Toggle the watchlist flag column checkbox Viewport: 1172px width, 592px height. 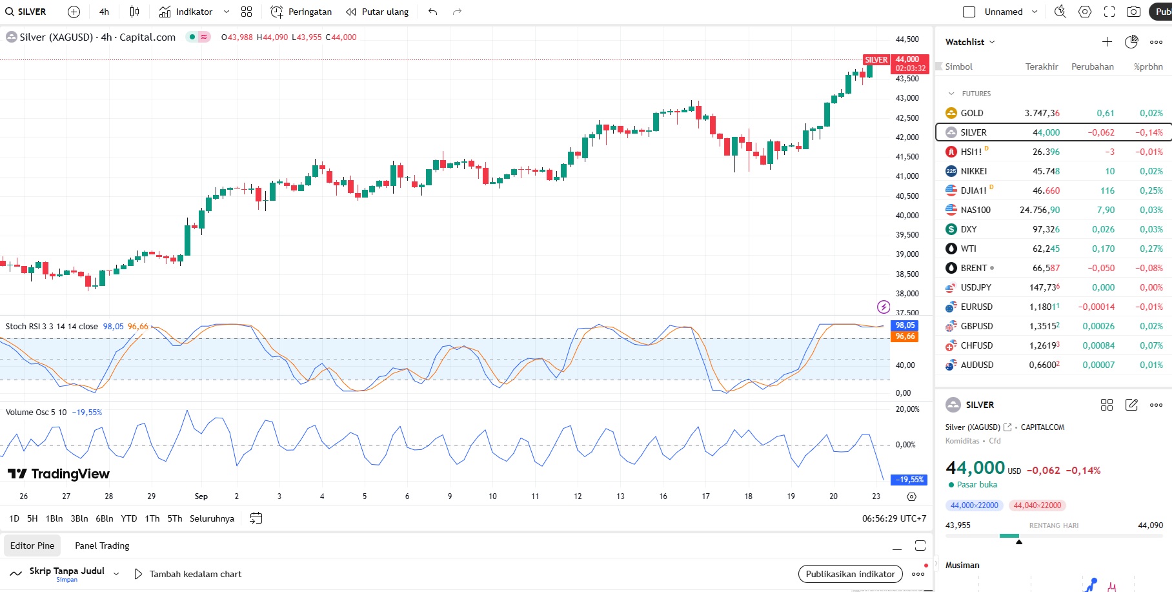939,66
